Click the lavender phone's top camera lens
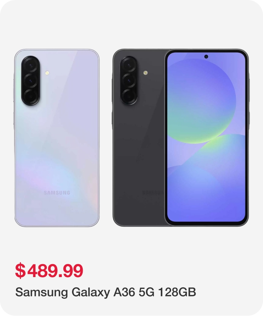This screenshot has height=316, width=263. click(x=30, y=65)
